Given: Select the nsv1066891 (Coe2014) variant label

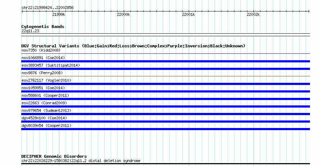Looking at the screenshot, I should 43,58.
